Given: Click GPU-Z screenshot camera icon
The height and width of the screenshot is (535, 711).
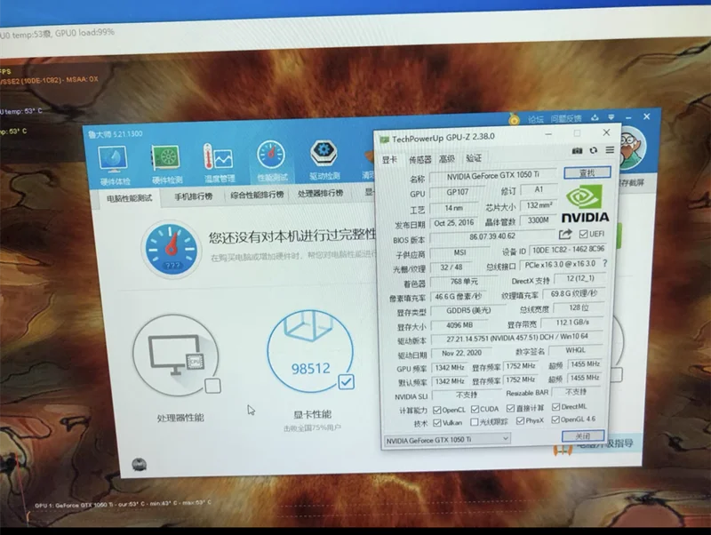Looking at the screenshot, I should [577, 150].
